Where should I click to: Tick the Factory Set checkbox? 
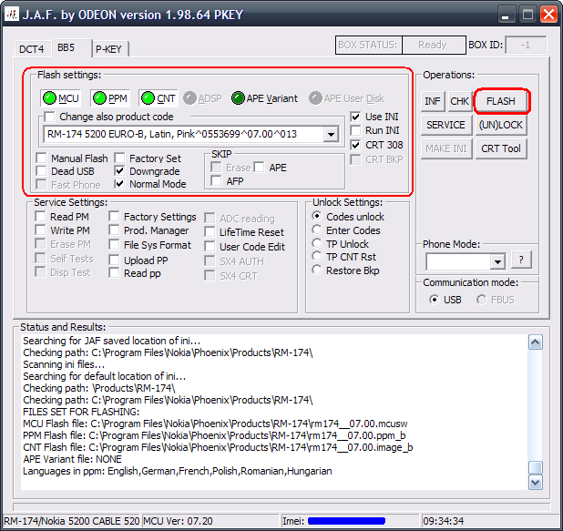(119, 158)
